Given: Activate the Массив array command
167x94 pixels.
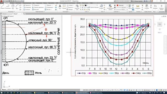Looking at the screenshot, I should point(48,9).
